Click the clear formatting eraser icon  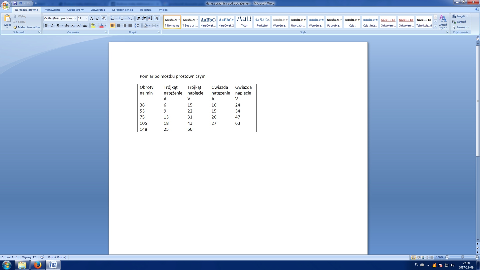pyautogui.click(x=104, y=18)
